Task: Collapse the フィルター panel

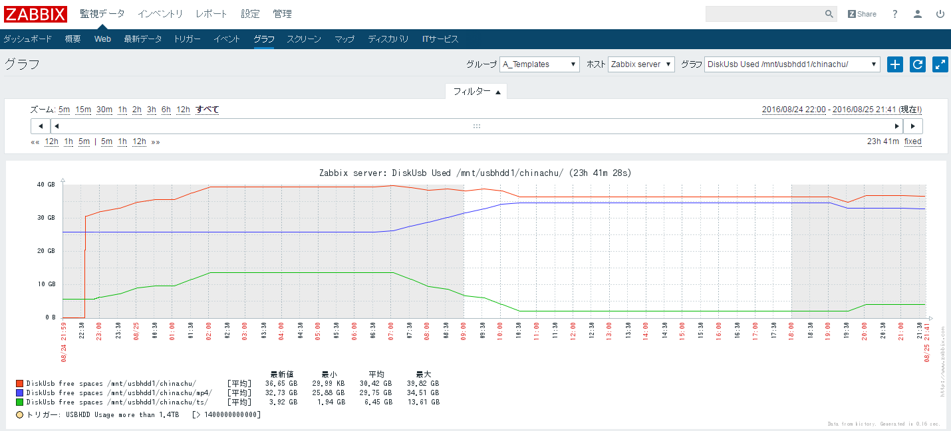Action: [476, 92]
